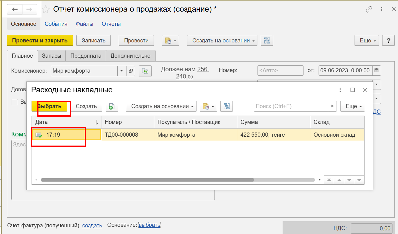Open the Создать на основании dropdown in the dialog
Screen dimensions: 398x234
(161, 106)
